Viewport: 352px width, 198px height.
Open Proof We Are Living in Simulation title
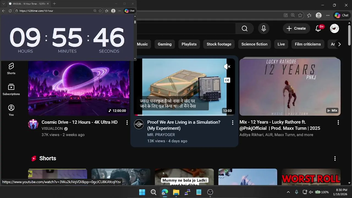tap(184, 125)
